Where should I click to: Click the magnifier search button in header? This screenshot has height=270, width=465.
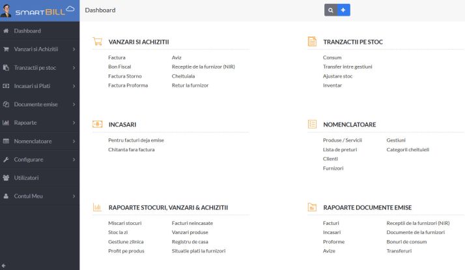point(331,10)
